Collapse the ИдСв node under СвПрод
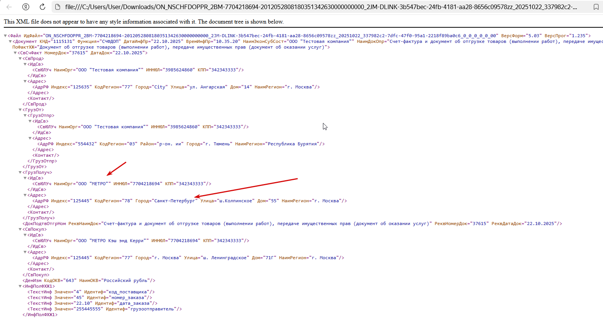 pos(25,64)
